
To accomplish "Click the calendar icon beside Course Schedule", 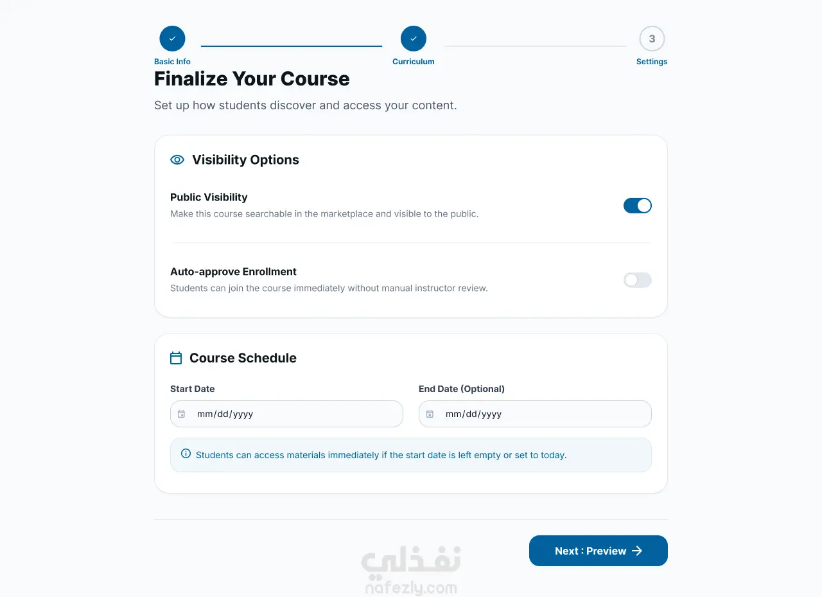I will pyautogui.click(x=176, y=358).
